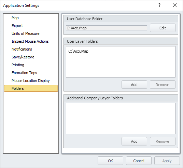183x168 pixels.
Task: Select the highlighted Folders category
Action: (31, 88)
